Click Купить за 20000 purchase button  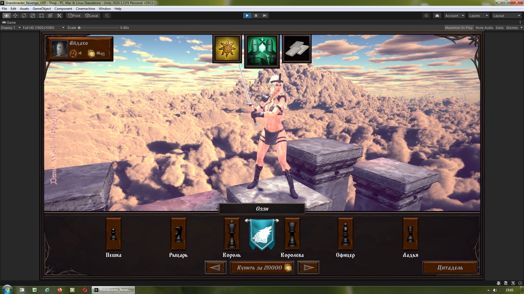coord(262,267)
